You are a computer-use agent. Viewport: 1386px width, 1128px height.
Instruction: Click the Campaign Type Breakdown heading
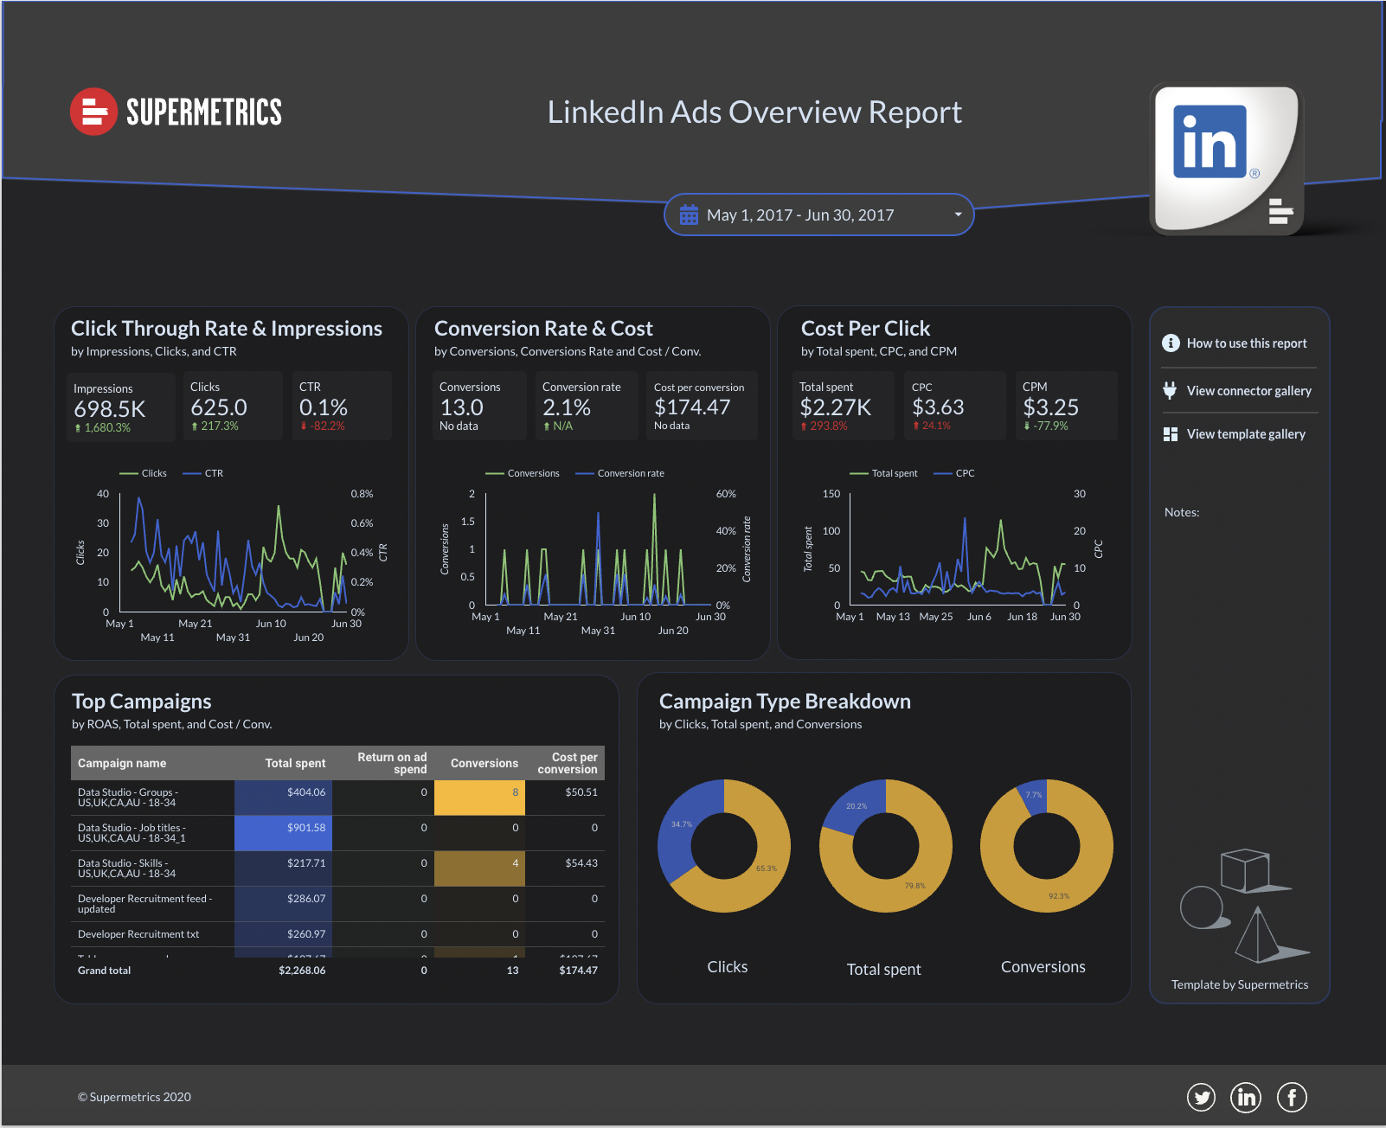tap(785, 702)
